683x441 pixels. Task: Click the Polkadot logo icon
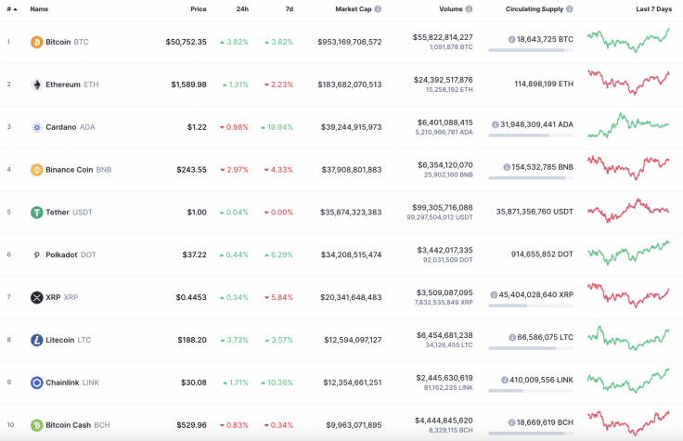[x=36, y=255]
